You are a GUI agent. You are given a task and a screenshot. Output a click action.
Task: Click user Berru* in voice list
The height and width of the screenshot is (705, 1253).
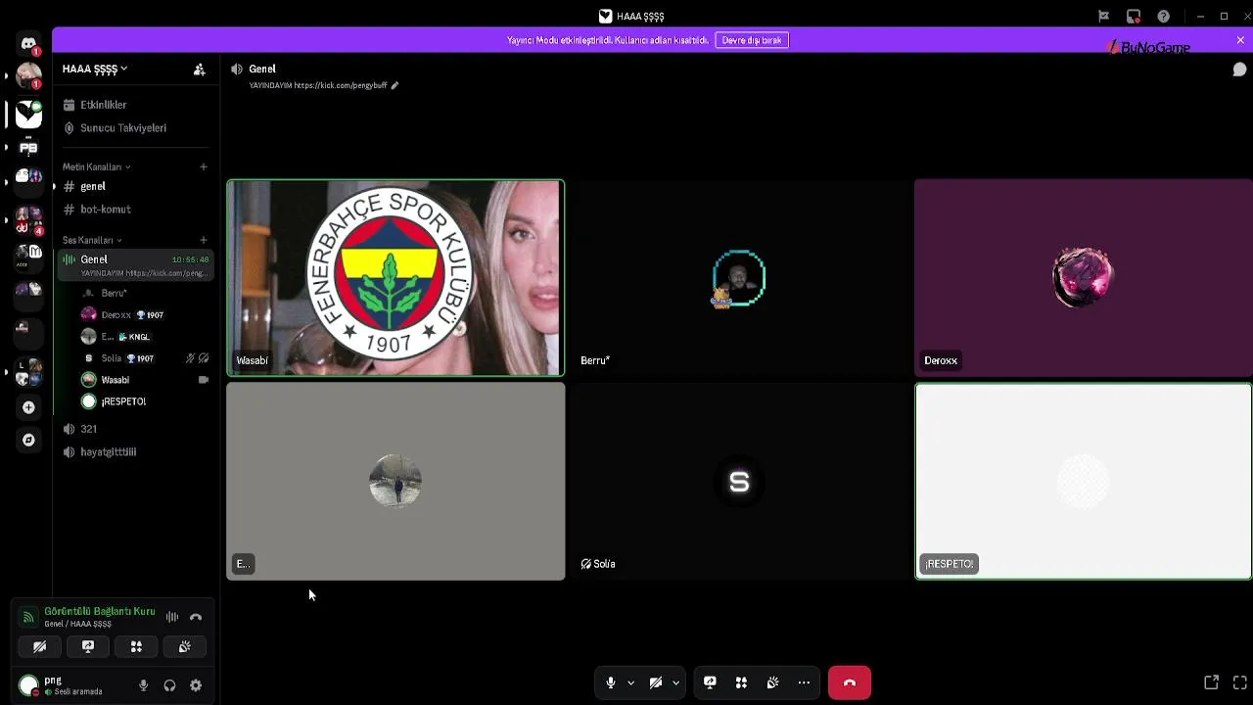[145, 293]
